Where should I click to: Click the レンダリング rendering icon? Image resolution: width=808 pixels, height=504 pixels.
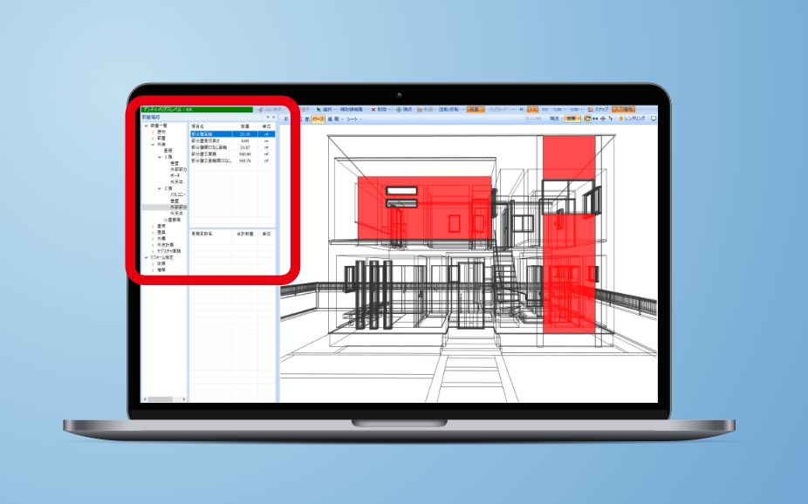click(620, 118)
